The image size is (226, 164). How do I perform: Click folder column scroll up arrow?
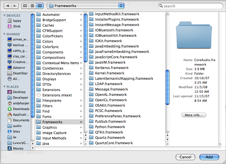pyautogui.click(x=86, y=135)
